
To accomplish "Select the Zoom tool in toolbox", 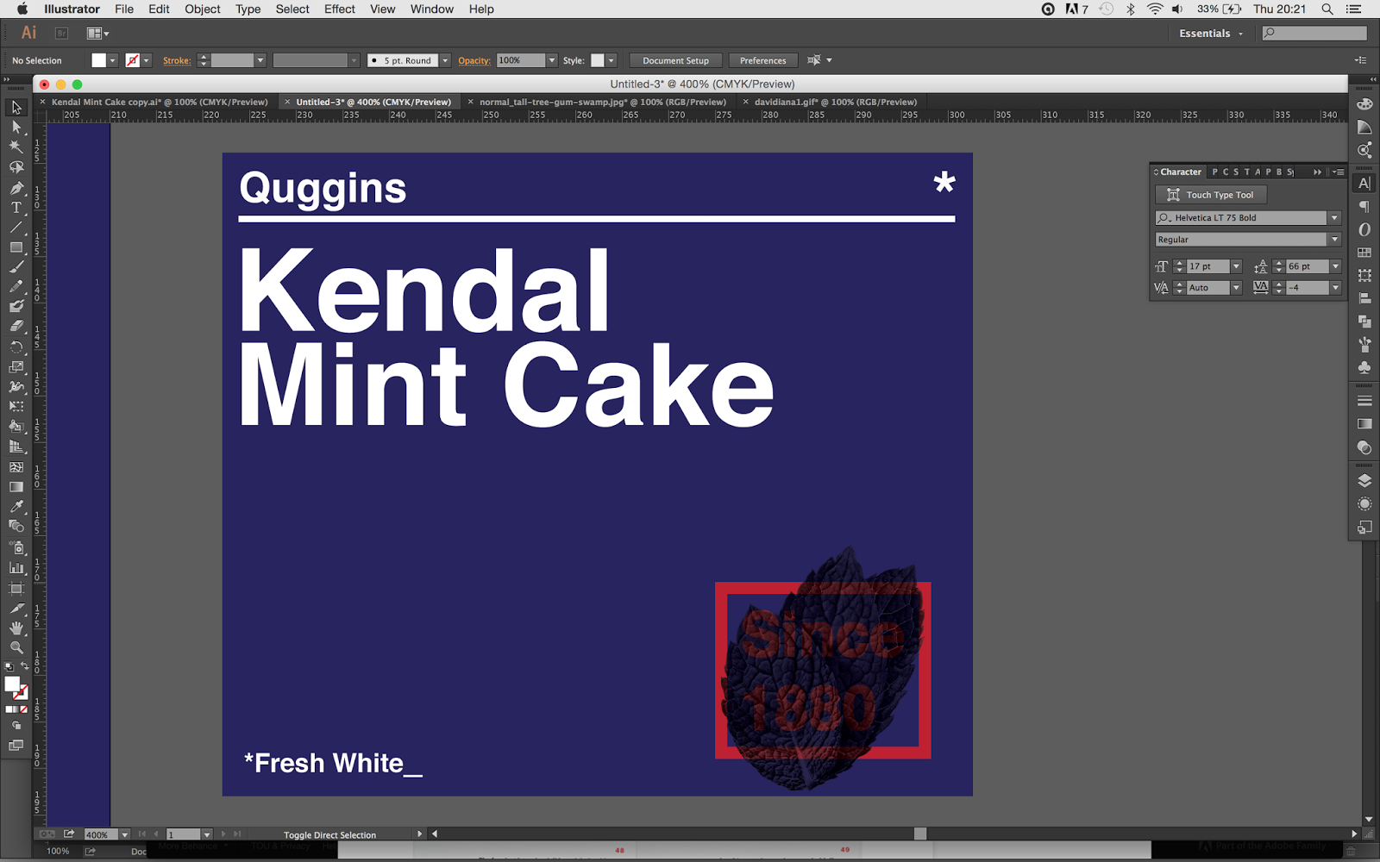I will click(16, 647).
